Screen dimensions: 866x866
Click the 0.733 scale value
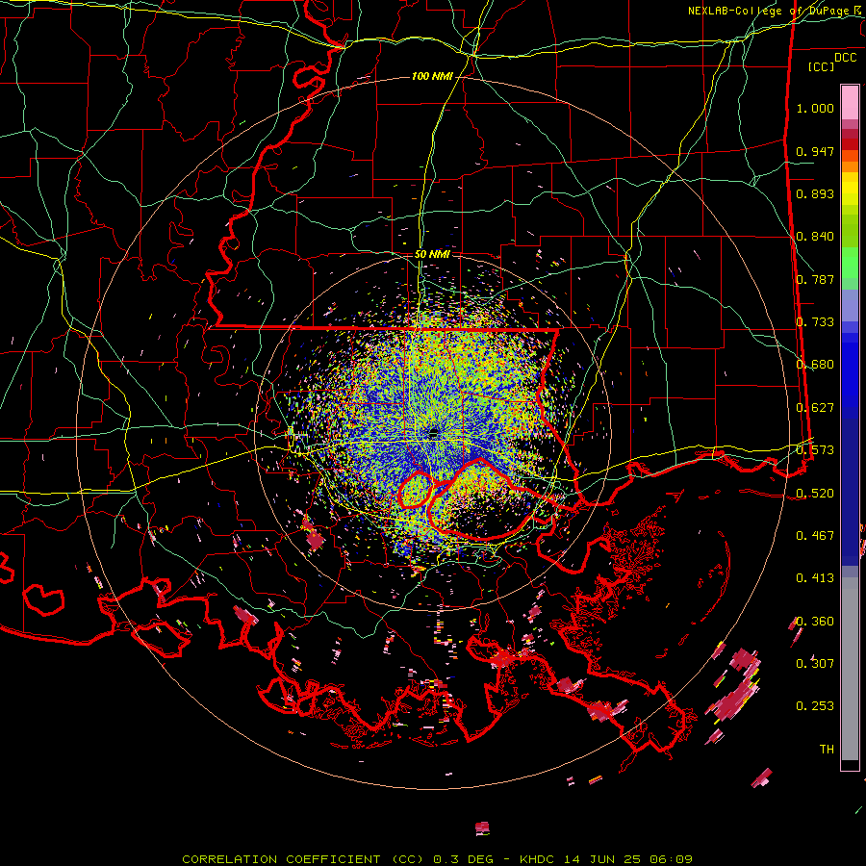[815, 321]
